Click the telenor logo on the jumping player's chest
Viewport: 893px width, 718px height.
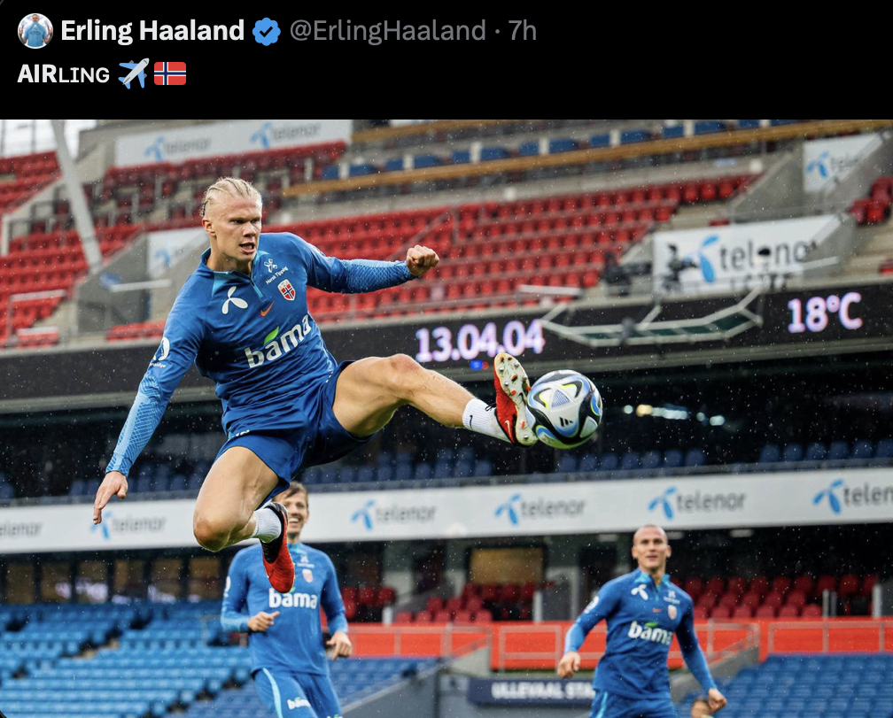[233, 300]
